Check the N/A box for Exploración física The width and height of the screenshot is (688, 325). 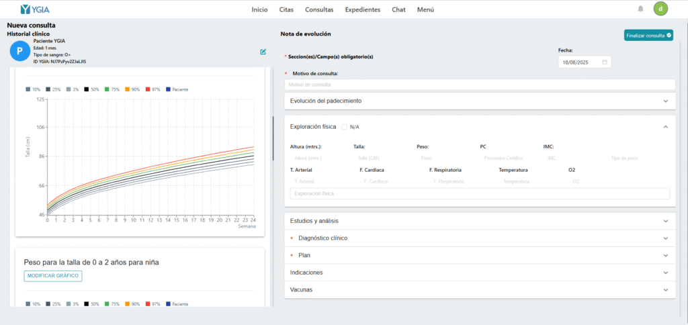pos(345,127)
